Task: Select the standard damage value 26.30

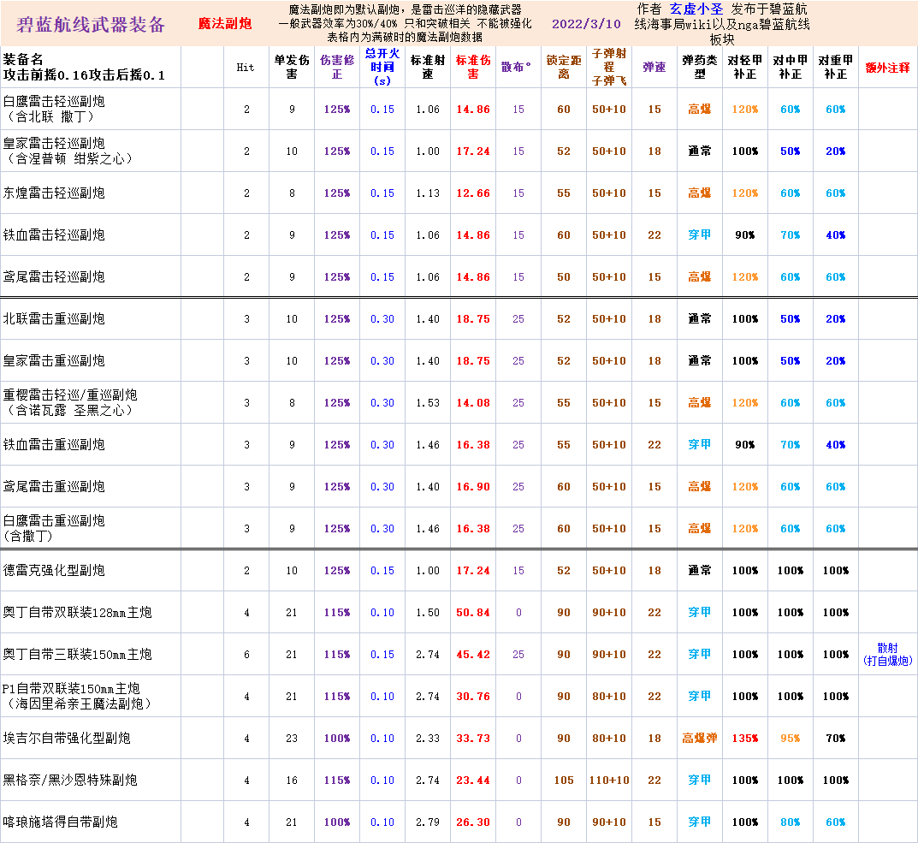Action: point(473,822)
